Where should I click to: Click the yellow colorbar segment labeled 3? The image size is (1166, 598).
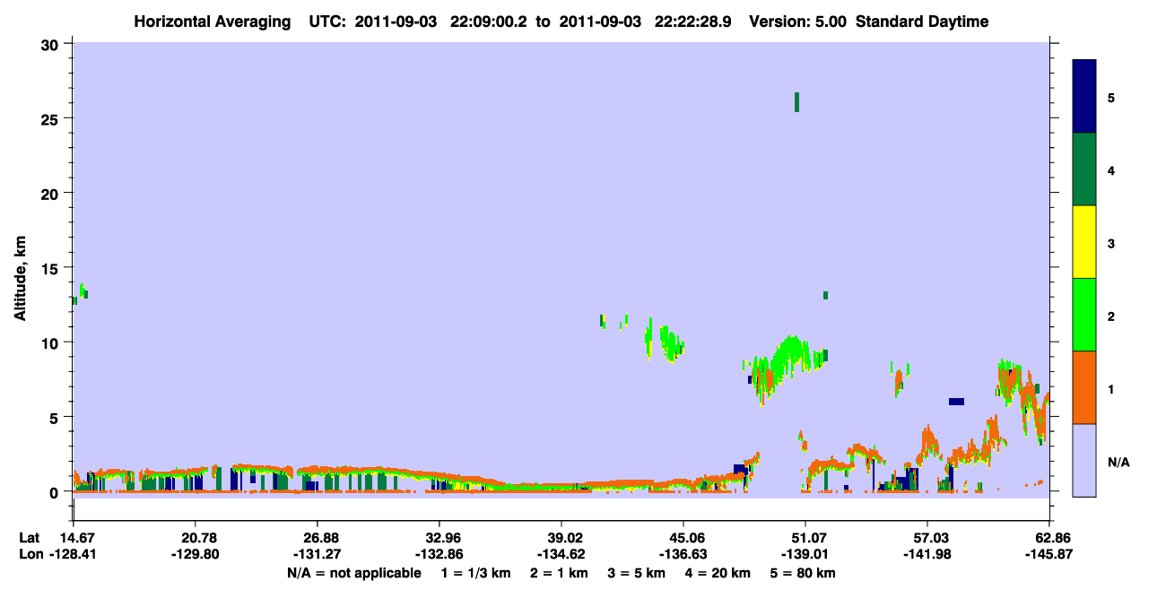point(1084,242)
